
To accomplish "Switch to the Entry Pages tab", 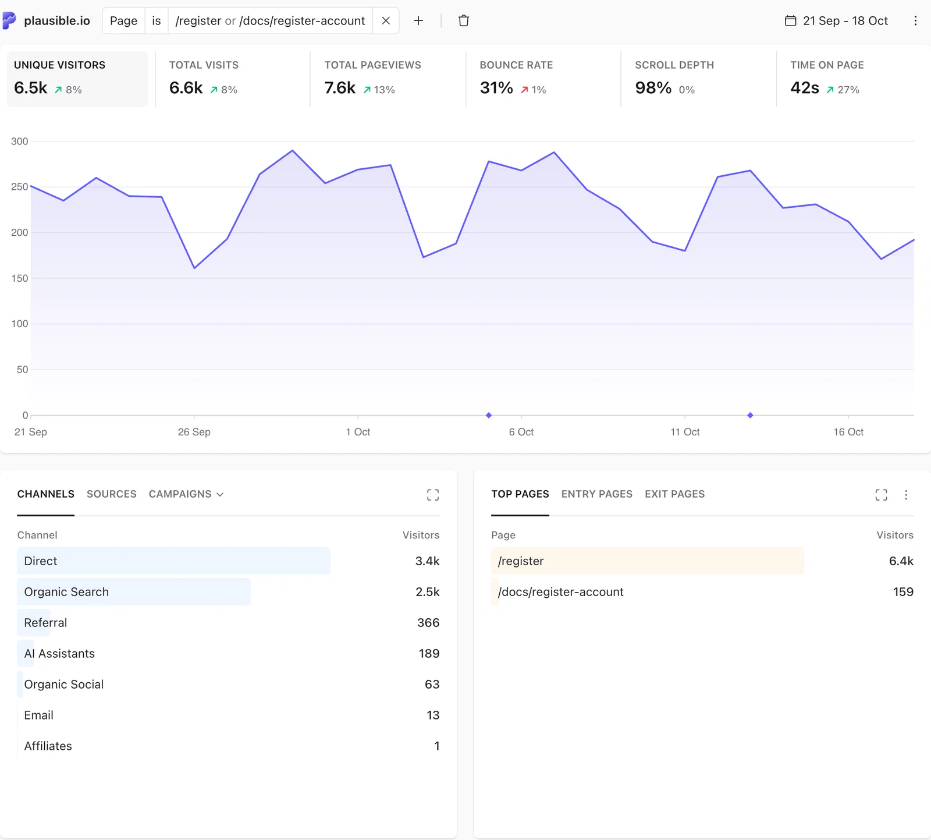I will [597, 494].
